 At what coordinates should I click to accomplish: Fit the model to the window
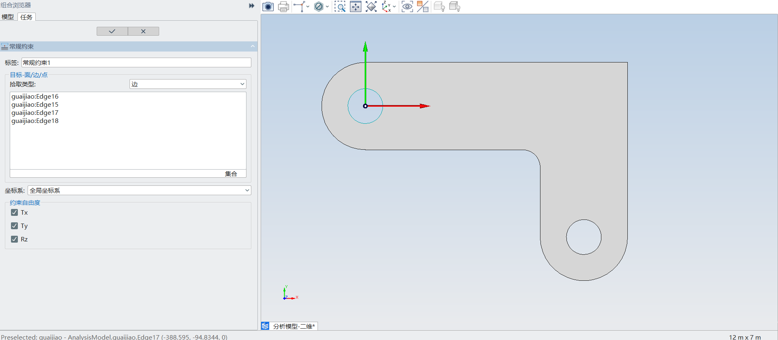click(371, 6)
